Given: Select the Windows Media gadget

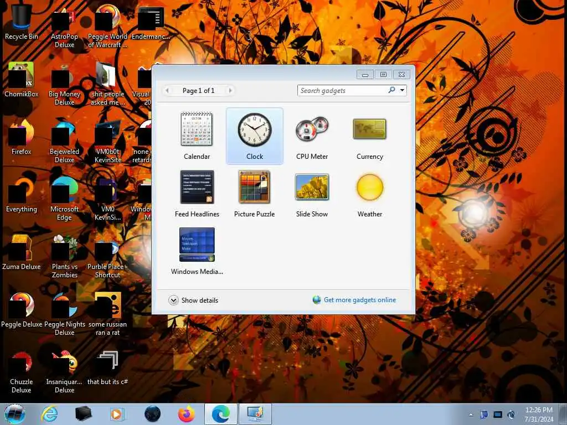Looking at the screenshot, I should pyautogui.click(x=197, y=251).
